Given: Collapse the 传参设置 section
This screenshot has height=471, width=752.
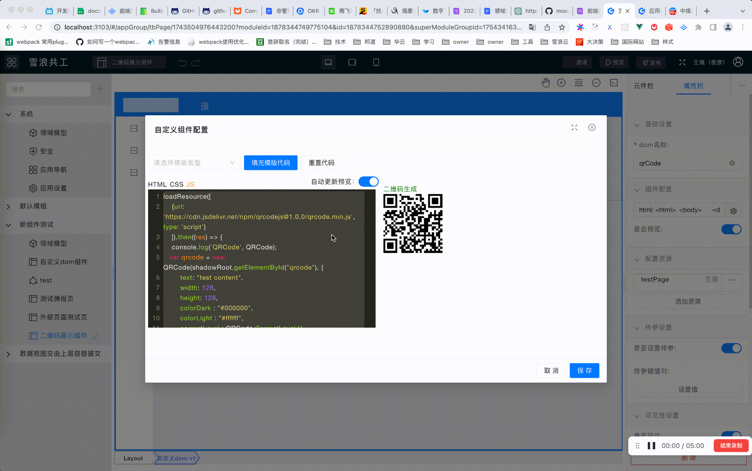Looking at the screenshot, I should (637, 328).
